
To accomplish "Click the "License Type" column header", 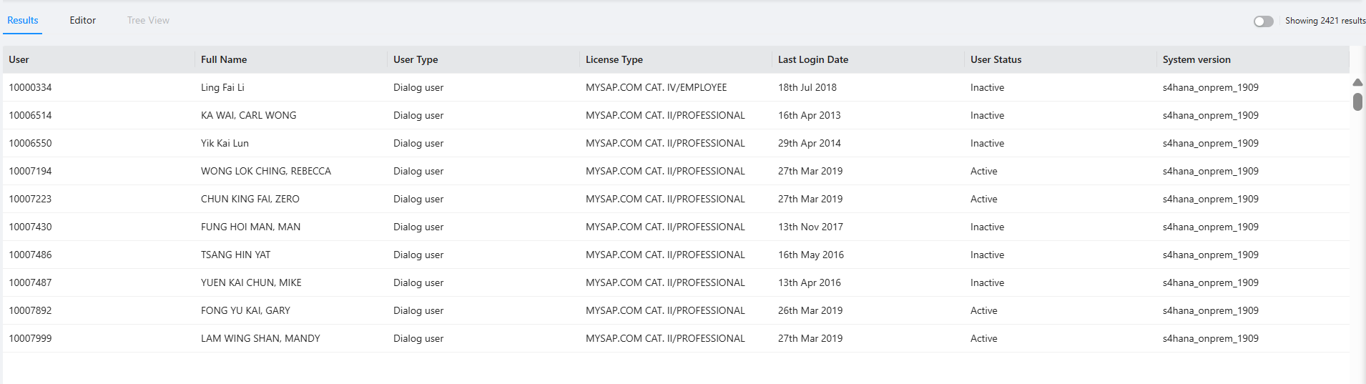I will (614, 60).
